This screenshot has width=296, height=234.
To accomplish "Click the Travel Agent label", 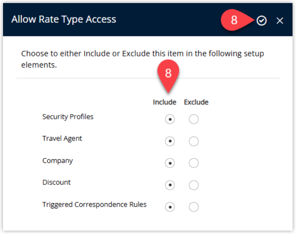I will 62,138.
